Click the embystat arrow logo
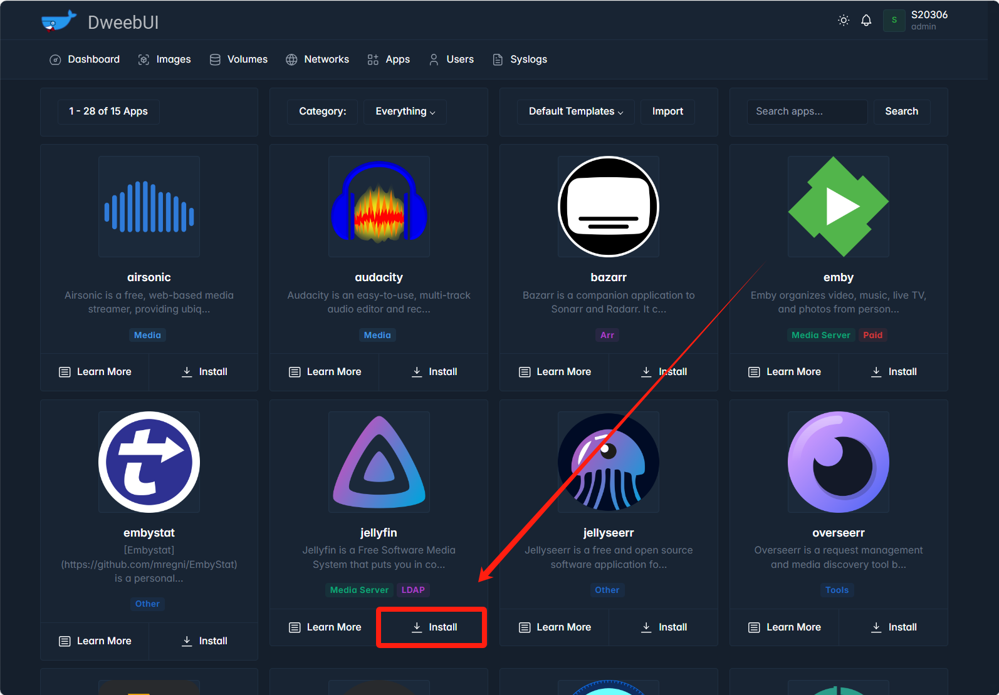Image resolution: width=999 pixels, height=695 pixels. [x=149, y=462]
